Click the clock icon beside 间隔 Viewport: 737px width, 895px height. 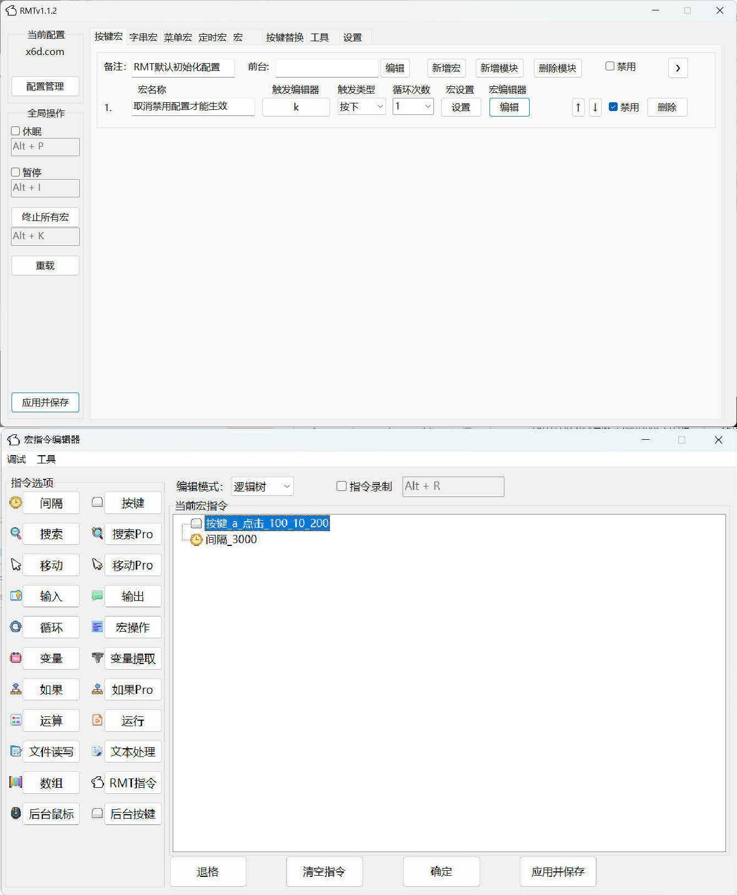coord(16,502)
